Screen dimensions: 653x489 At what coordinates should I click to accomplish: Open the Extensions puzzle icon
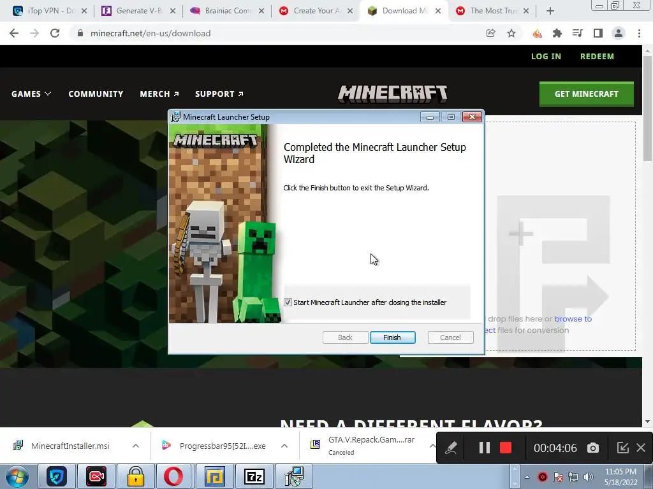tap(557, 33)
